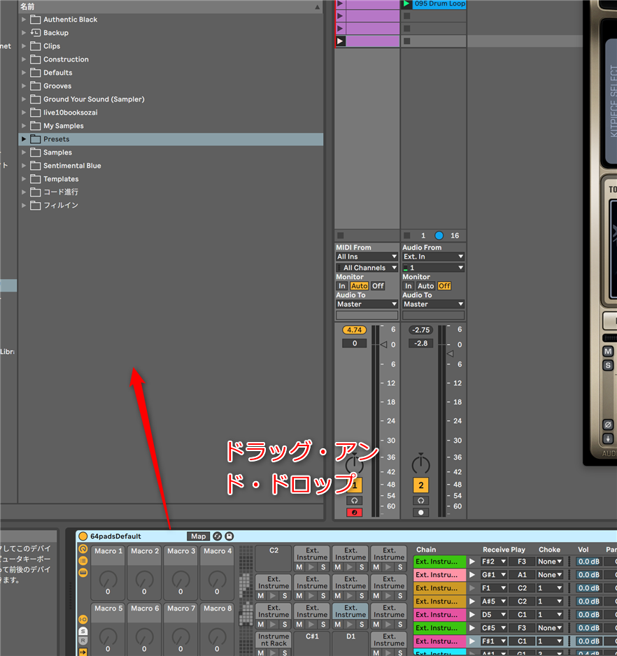Image resolution: width=617 pixels, height=656 pixels.
Task: Click the clip stop square on track 2
Action: [407, 236]
